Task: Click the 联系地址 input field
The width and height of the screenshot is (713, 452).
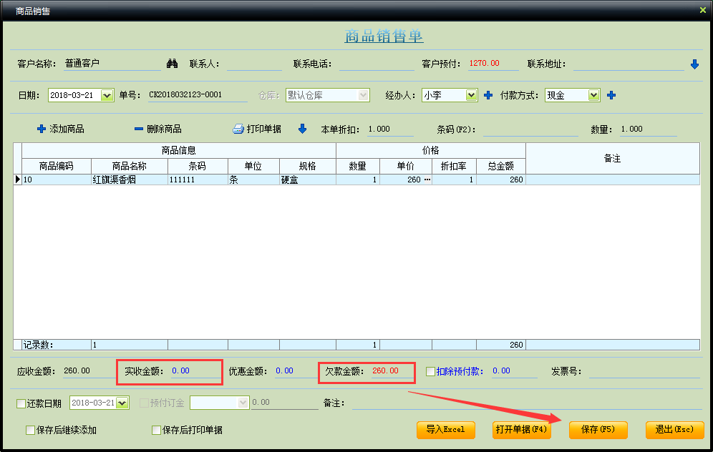Action: tap(629, 64)
